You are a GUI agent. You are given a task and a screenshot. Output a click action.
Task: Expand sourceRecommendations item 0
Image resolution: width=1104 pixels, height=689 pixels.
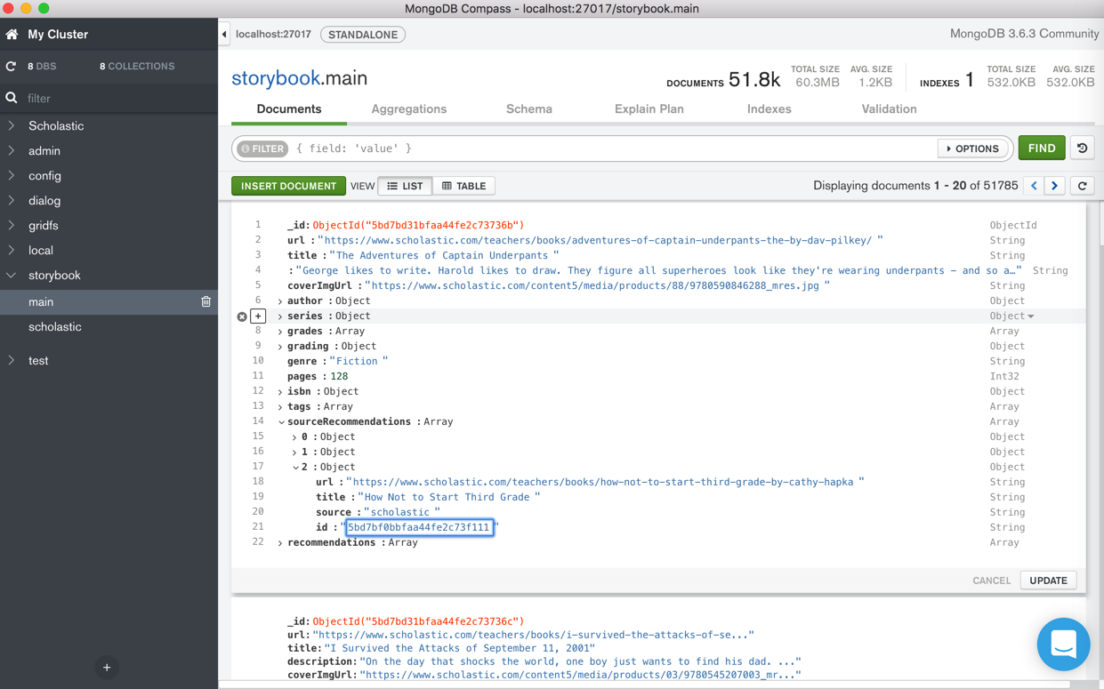[x=294, y=437]
